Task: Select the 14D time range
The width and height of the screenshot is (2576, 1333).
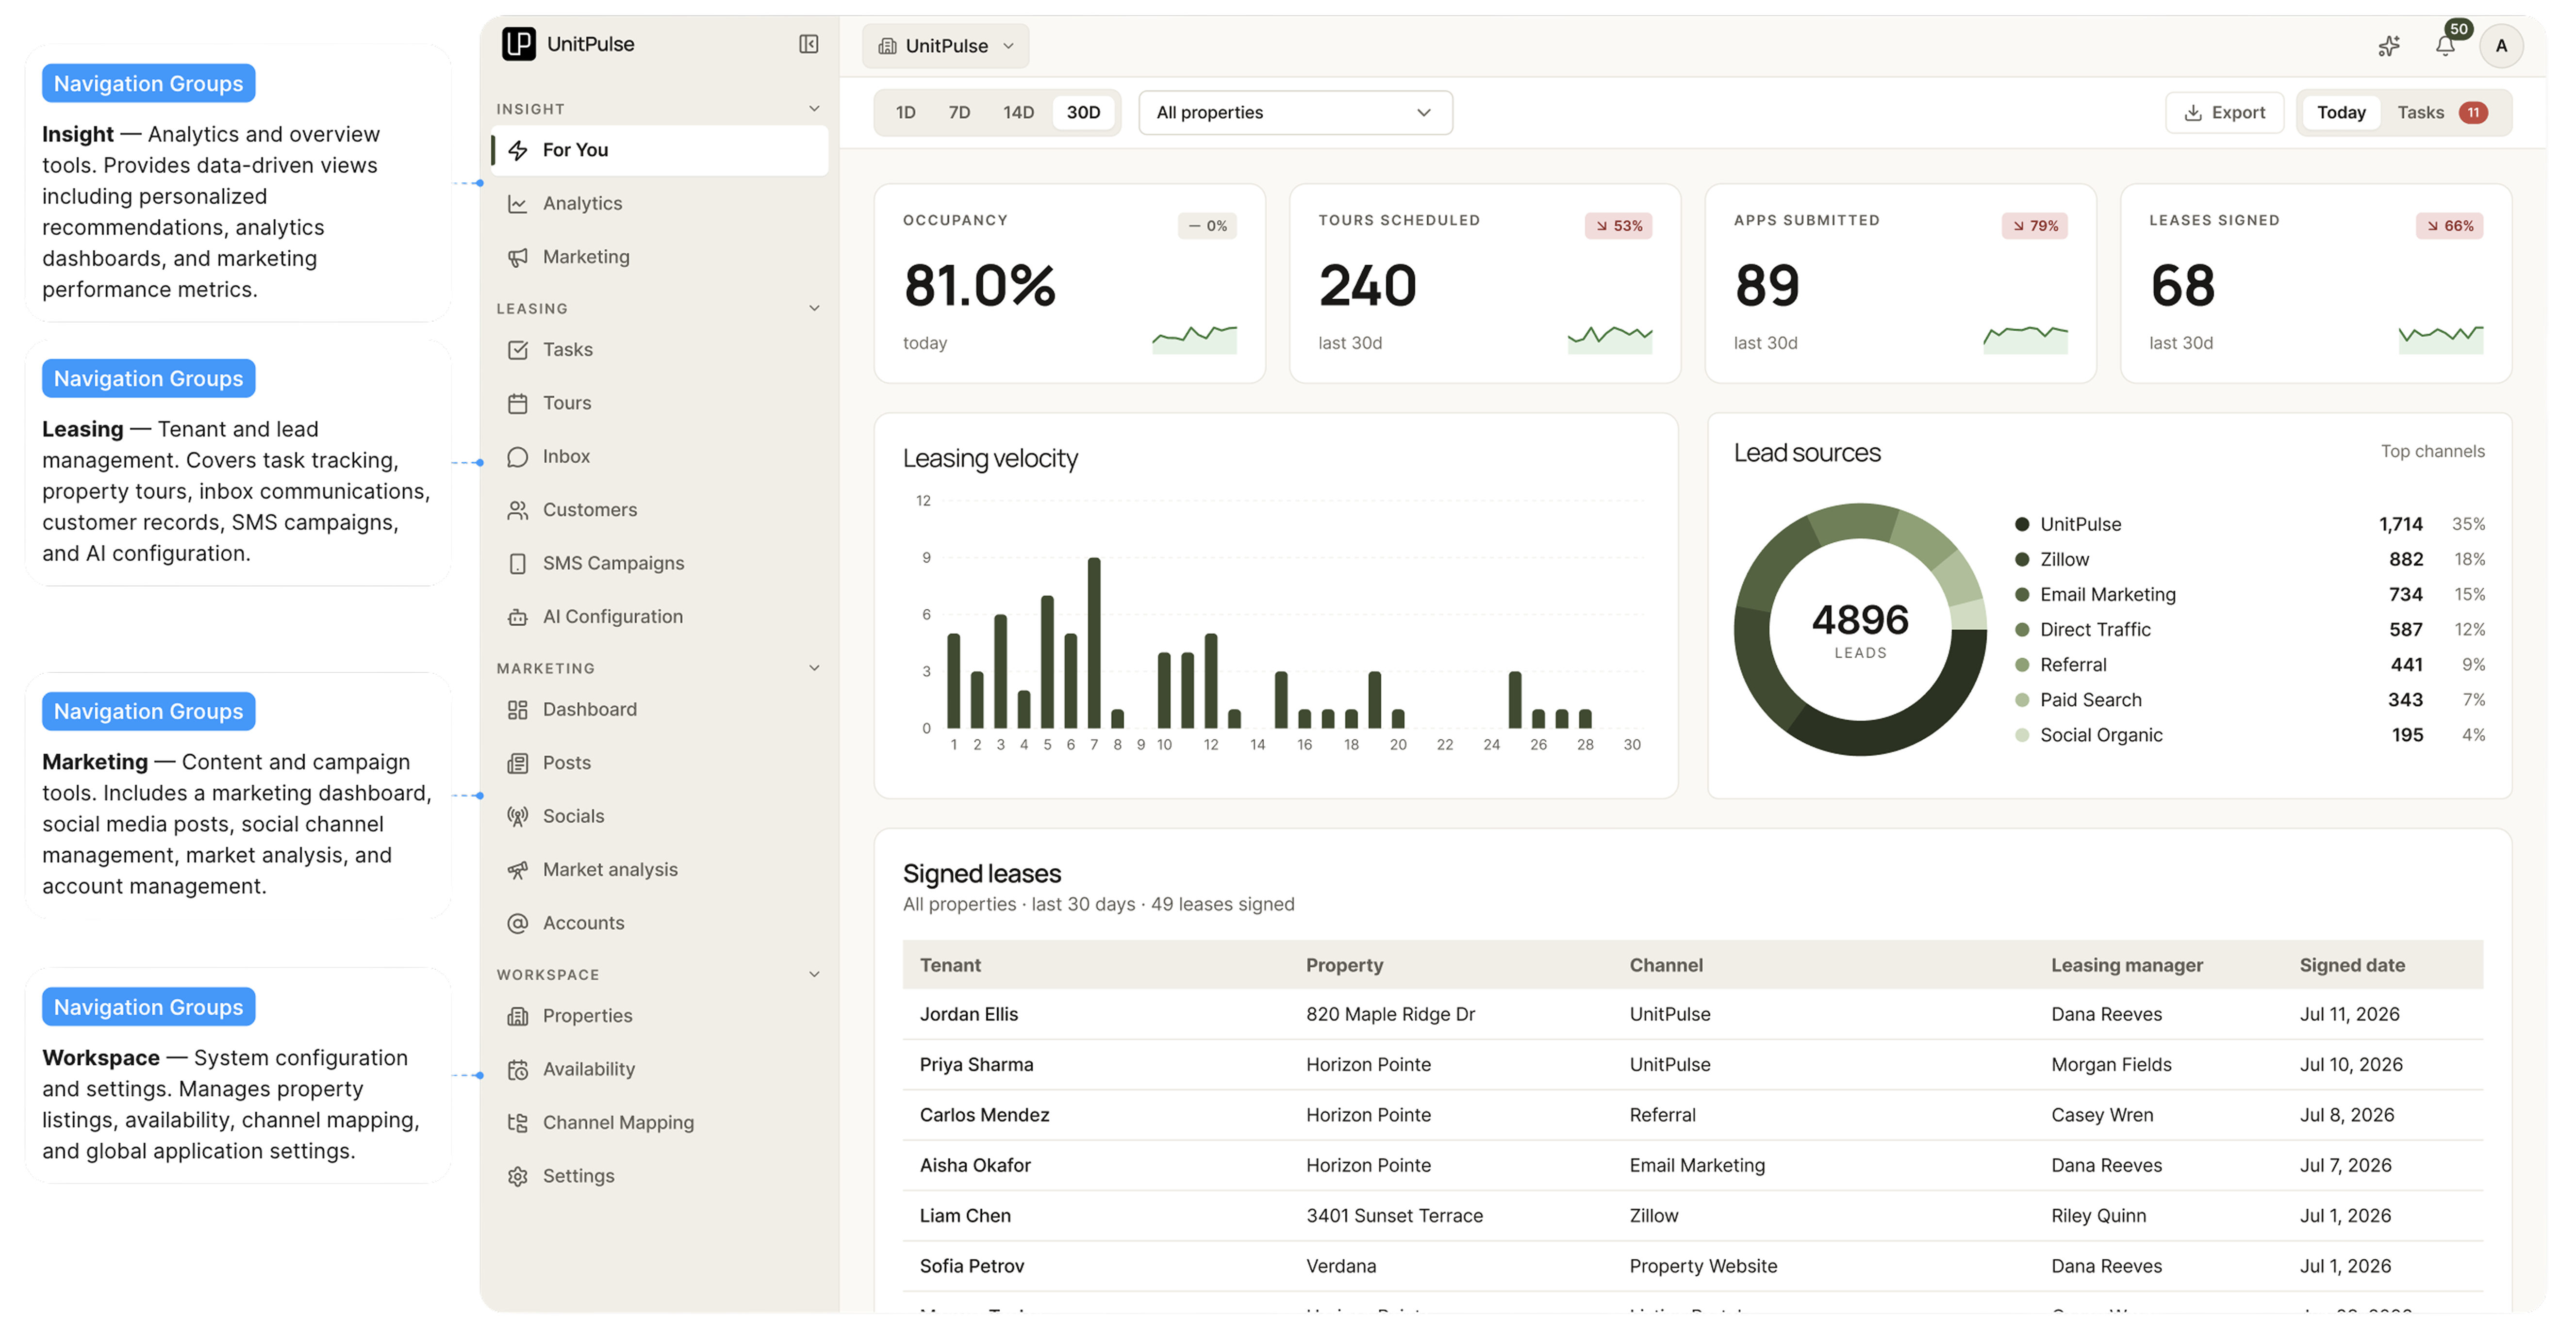Action: 1018,113
